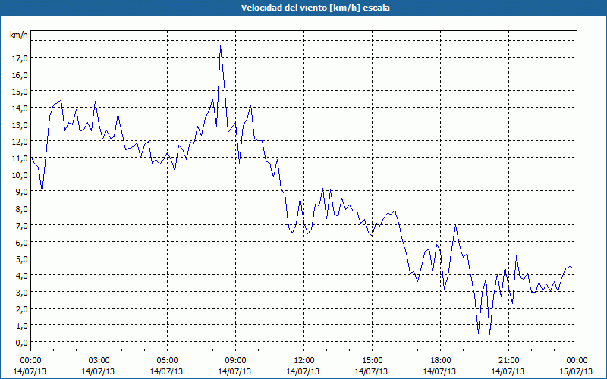
Task: Click the 'km/h' axis unit label
Action: tap(19, 36)
